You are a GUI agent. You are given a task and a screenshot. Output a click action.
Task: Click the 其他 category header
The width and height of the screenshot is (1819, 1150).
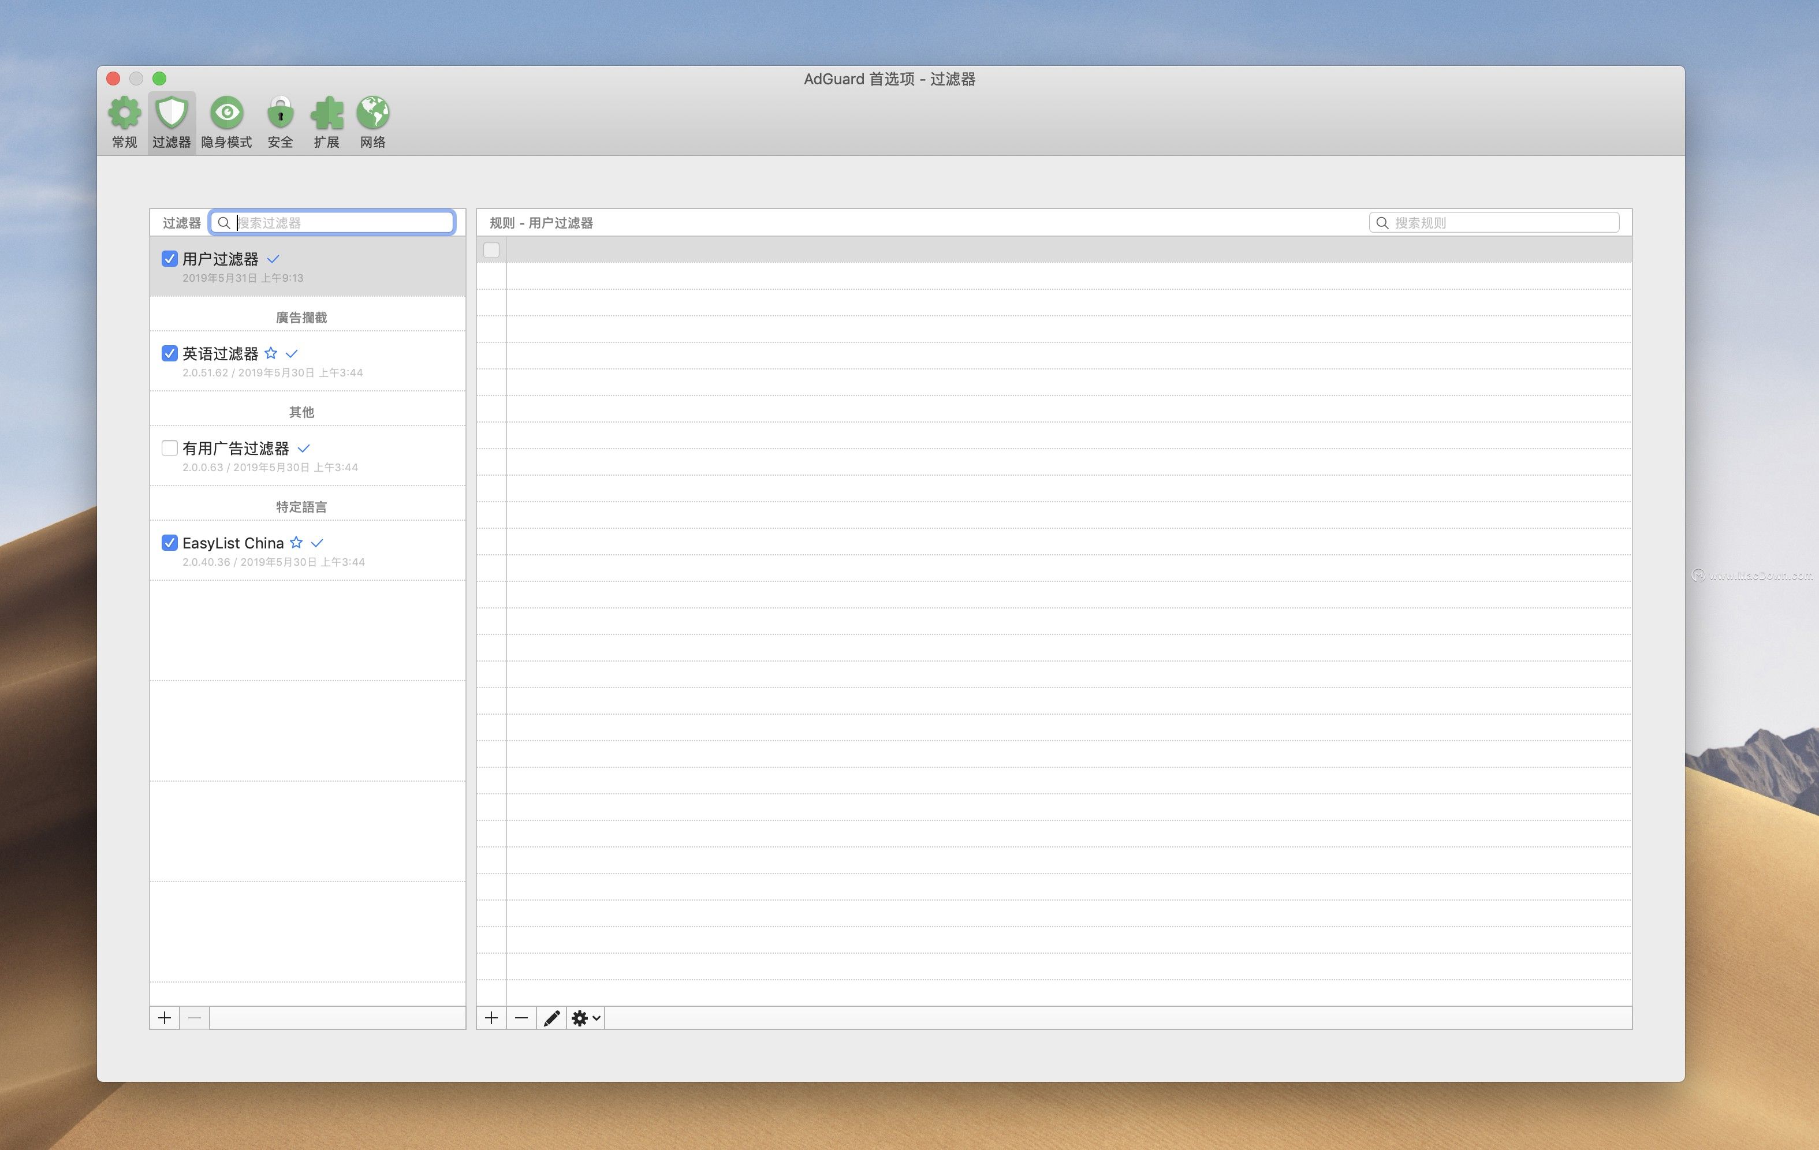tap(301, 412)
